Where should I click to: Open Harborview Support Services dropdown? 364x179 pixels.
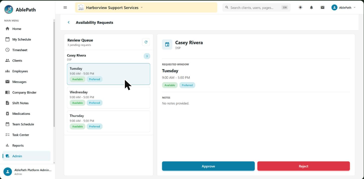coord(146,7)
